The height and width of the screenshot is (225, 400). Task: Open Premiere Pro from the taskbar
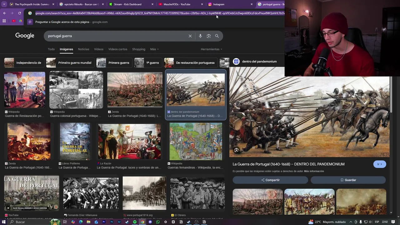pyautogui.click(x=104, y=222)
